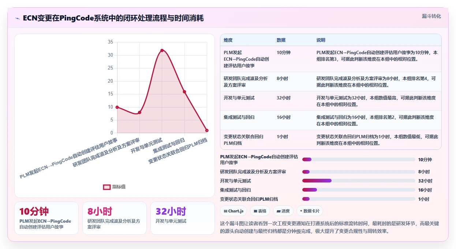Click the progress value 32小时
This screenshot has width=456, height=249.
pos(425,181)
